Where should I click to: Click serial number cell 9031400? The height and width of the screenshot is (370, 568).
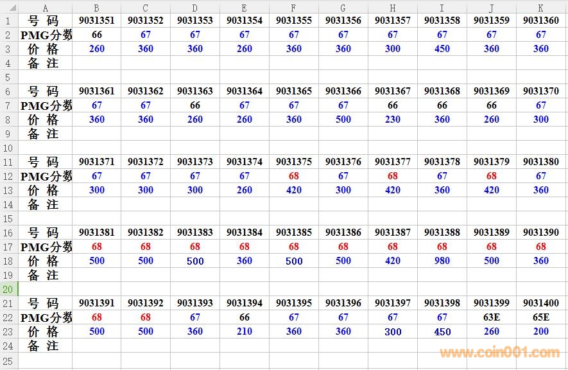coord(540,303)
